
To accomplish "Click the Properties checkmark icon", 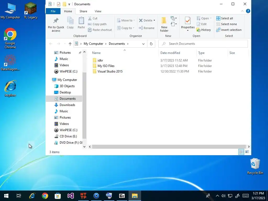I will [x=188, y=21].
